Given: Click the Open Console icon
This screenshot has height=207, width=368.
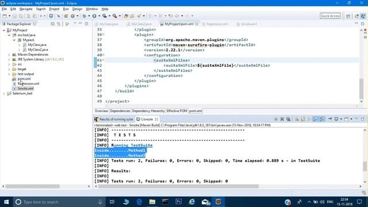Looking at the screenshot, I should click(x=346, y=119).
